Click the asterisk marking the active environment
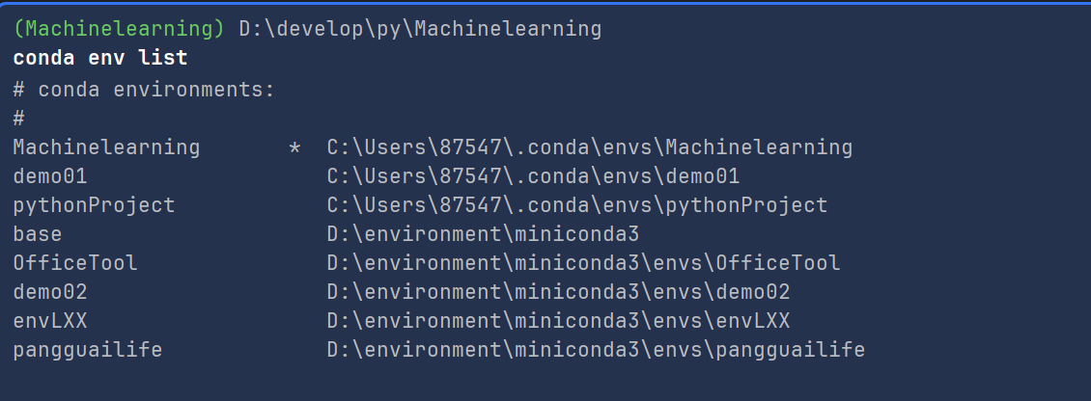Screen dimensions: 1091x401 point(294,149)
